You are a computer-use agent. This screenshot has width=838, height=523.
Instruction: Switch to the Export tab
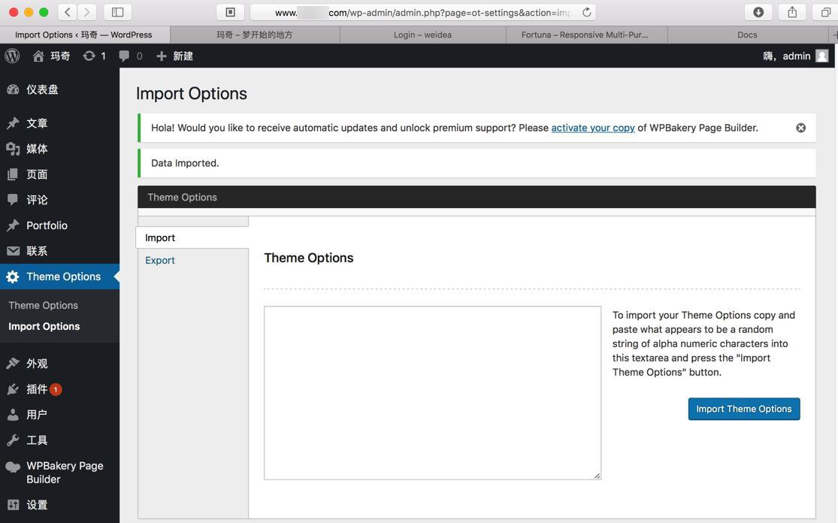point(160,260)
